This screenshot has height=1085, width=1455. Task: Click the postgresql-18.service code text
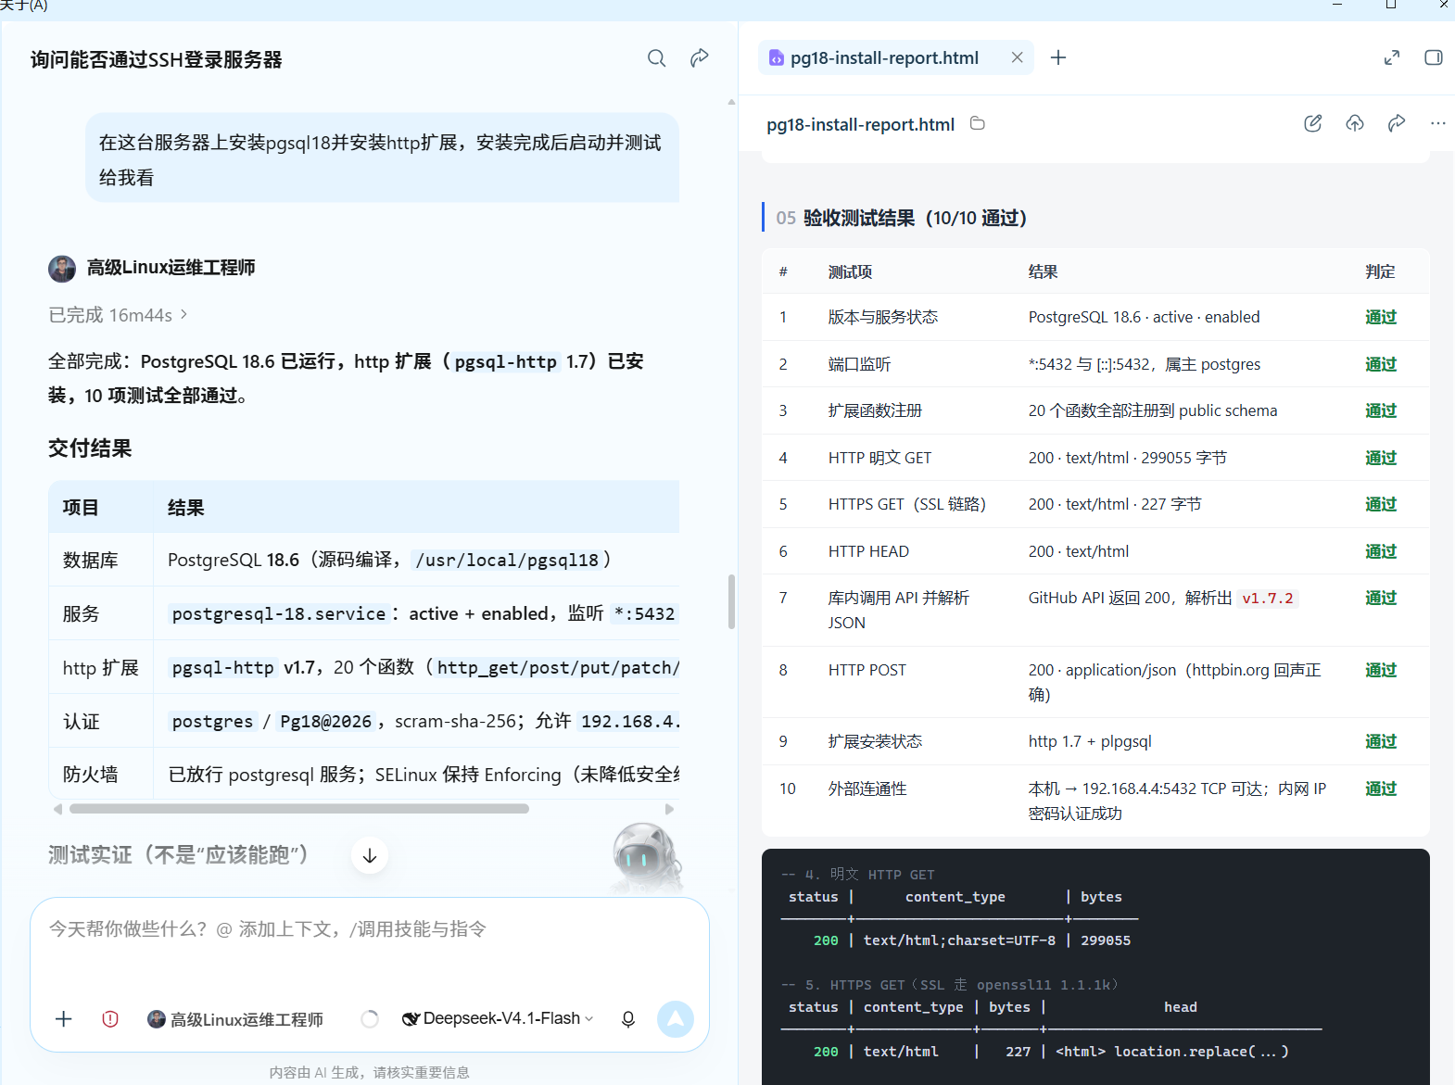pyautogui.click(x=279, y=613)
